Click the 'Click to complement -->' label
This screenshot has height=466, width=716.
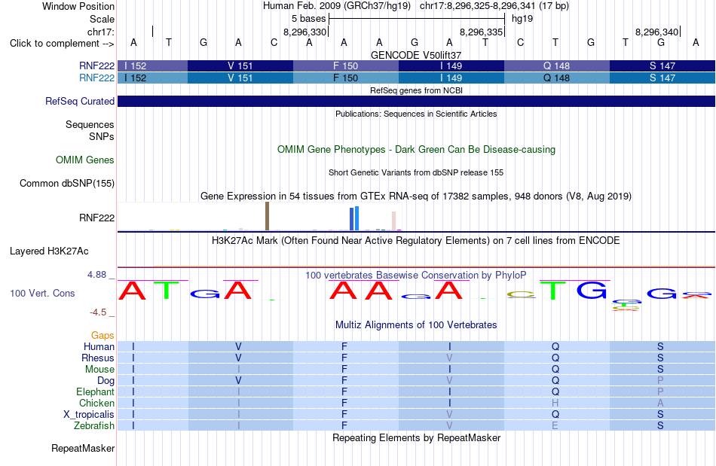coord(62,44)
